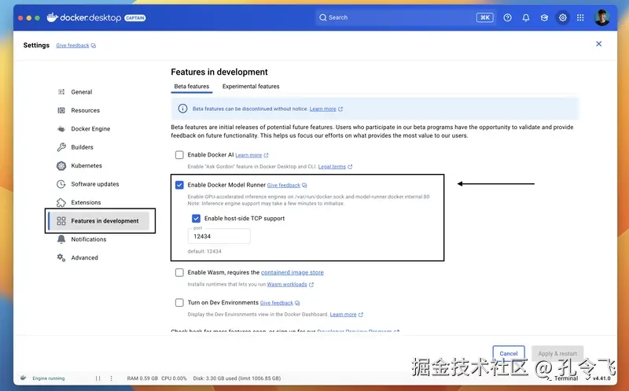Open Wasm workloads link

click(287, 284)
